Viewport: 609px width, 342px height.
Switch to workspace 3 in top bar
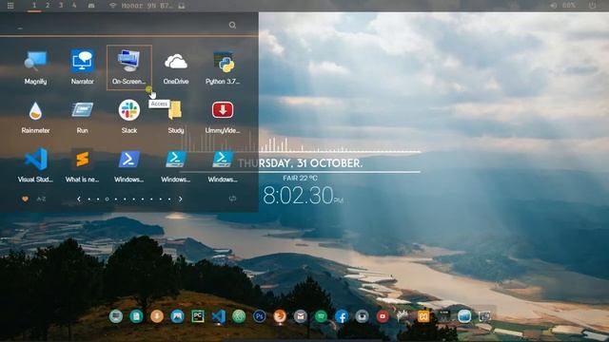pos(61,6)
